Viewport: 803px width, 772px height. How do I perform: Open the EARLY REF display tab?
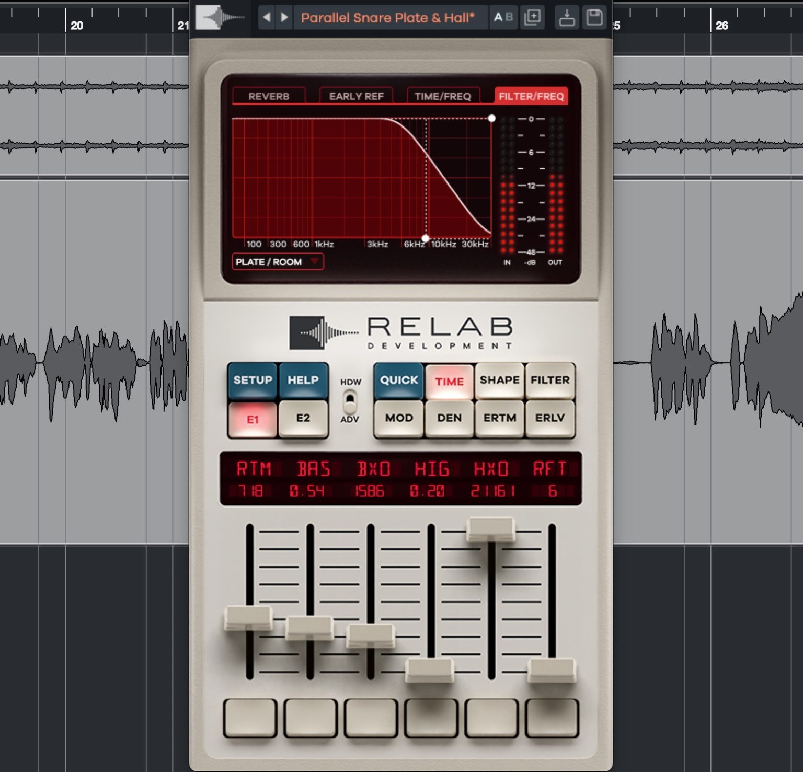(356, 96)
